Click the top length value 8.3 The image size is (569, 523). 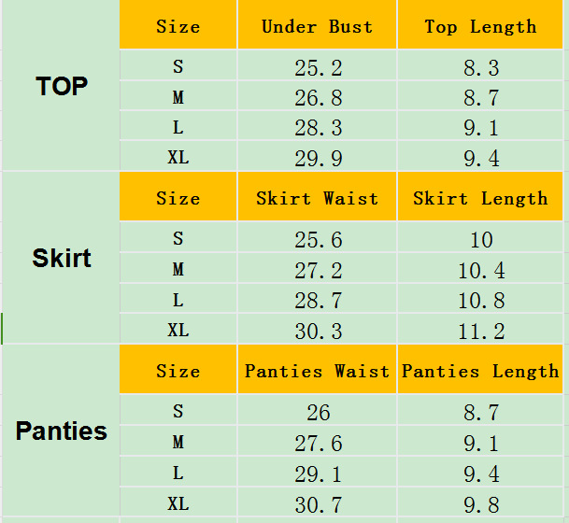(480, 67)
